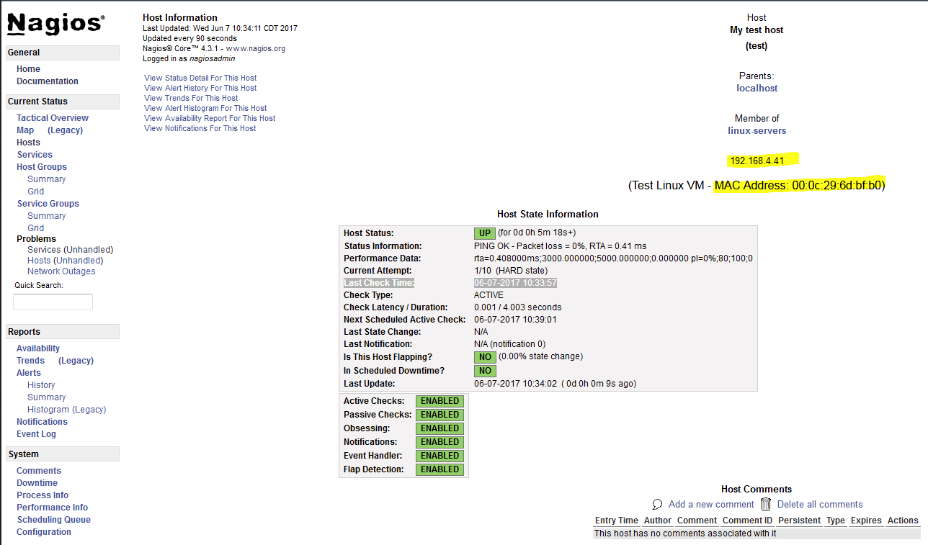View Alert Histogram For This Host
Viewport: 928px width, 545px height.
(205, 108)
